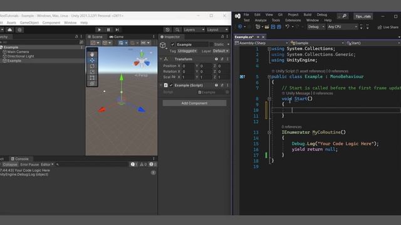Open Visual Studio Debug menu
Screen dimensions: 401x225
(322, 15)
